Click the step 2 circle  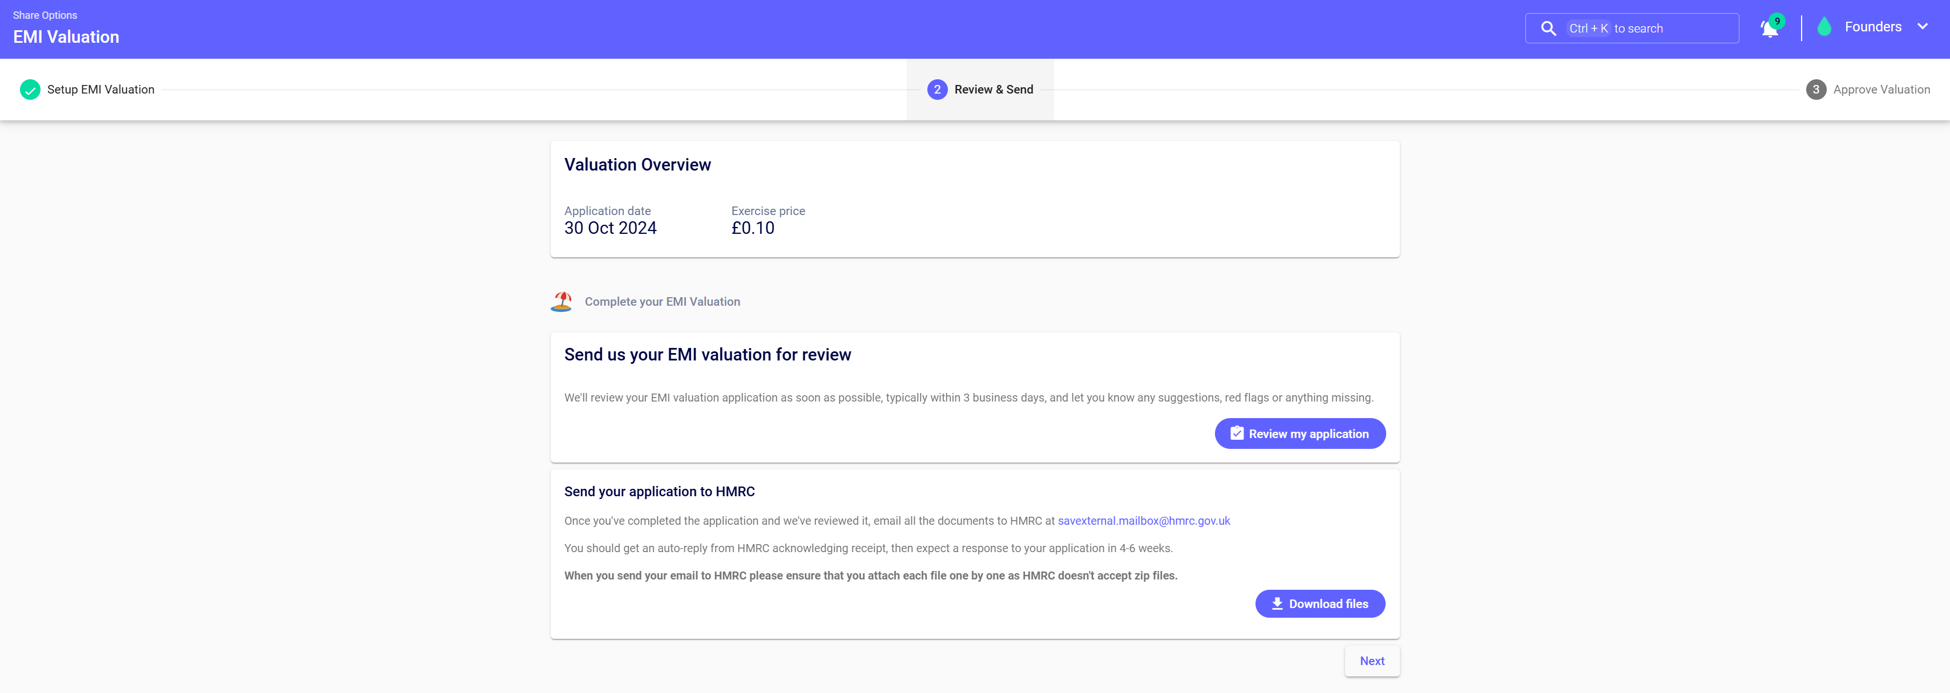pos(936,90)
